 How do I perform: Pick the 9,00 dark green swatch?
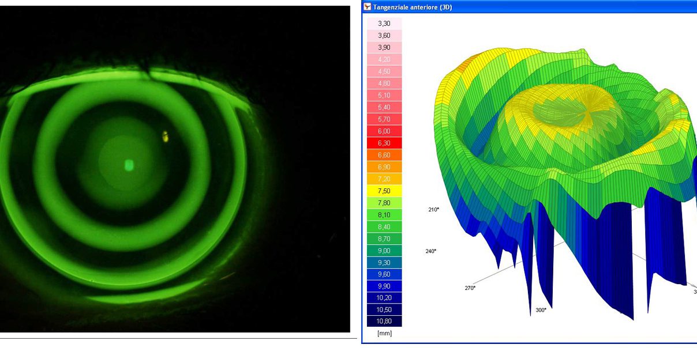(384, 251)
